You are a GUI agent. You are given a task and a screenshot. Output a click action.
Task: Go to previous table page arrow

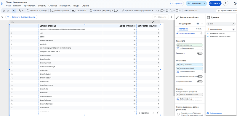click(x=153, y=113)
